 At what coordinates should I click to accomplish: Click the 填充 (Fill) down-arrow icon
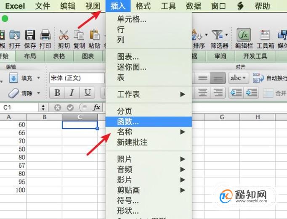13,78
